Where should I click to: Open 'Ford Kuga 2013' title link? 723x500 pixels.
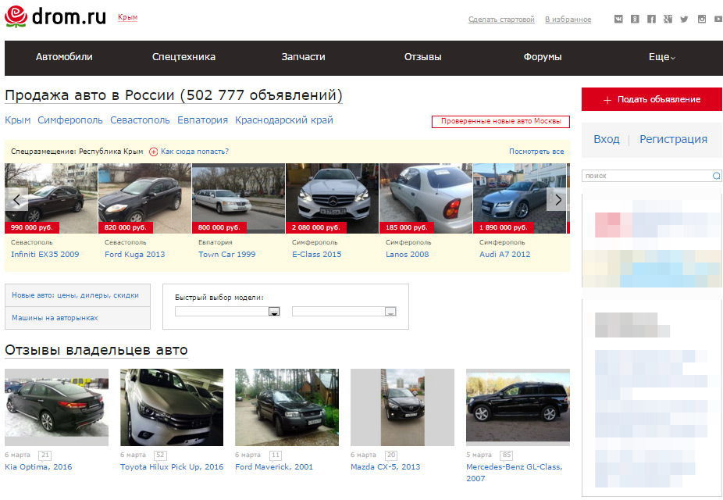[x=134, y=254]
